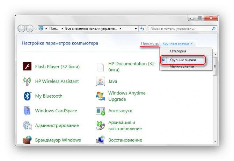Expand the arrow after Все элементы breadcrumb

120,28
